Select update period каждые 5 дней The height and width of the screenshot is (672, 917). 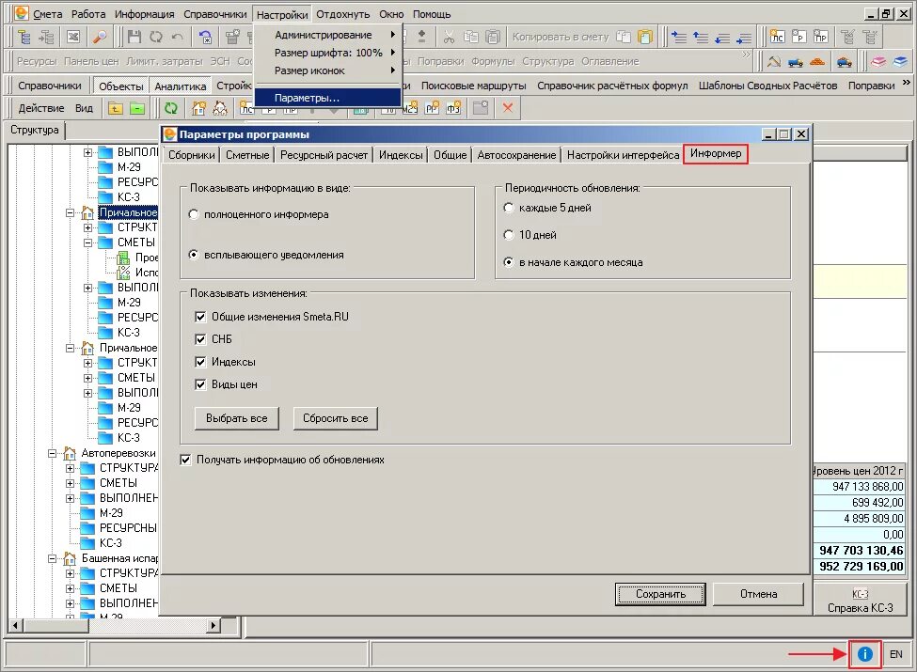(509, 208)
